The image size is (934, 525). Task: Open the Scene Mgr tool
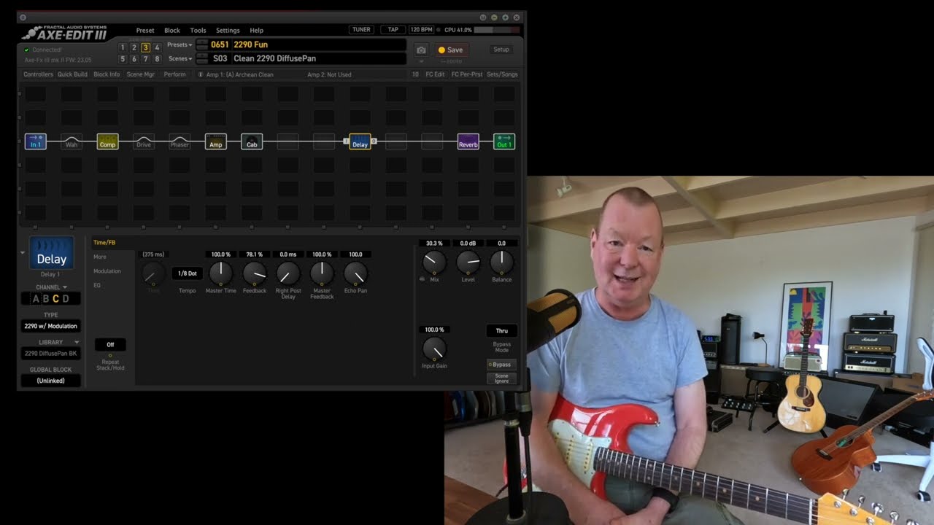pyautogui.click(x=141, y=74)
